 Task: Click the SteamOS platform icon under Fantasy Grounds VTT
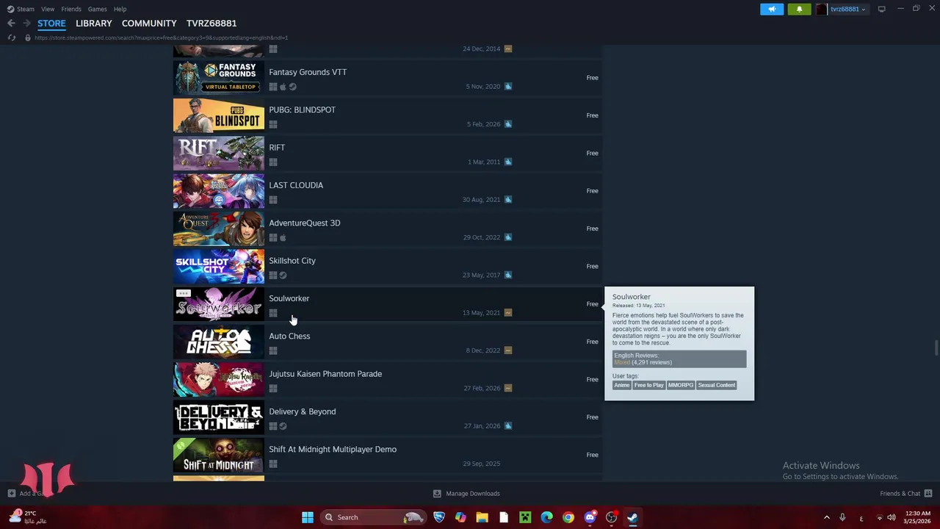[x=292, y=87]
